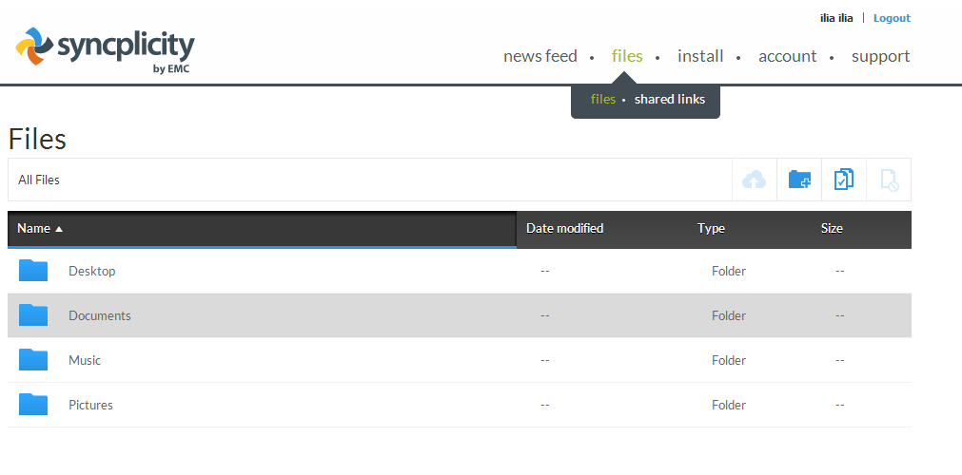Click the Music folder icon
Viewport: 962px width, 475px height.
(x=33, y=360)
